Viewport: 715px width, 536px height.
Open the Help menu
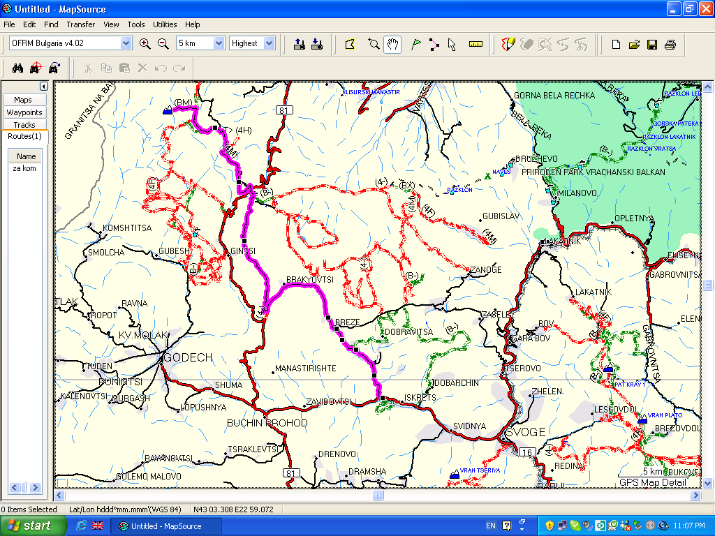pos(192,24)
